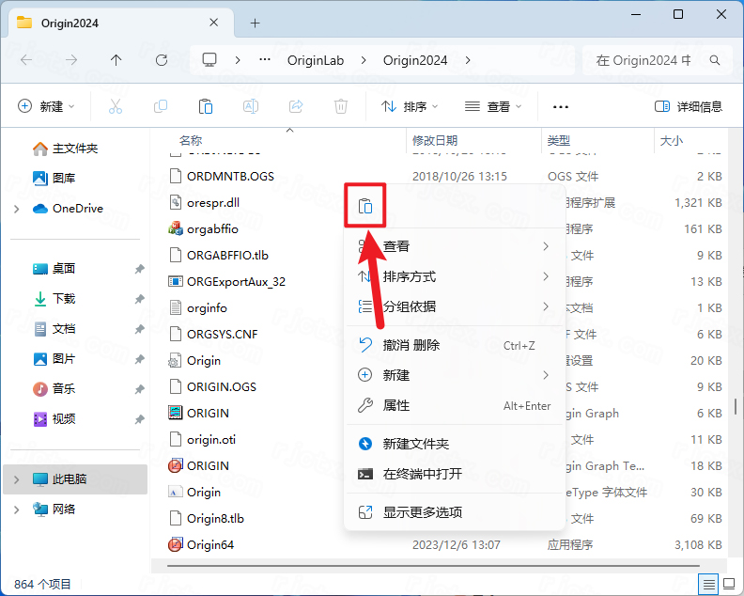Image resolution: width=744 pixels, height=596 pixels.
Task: Click the refresh button in navigation bar
Action: click(162, 60)
